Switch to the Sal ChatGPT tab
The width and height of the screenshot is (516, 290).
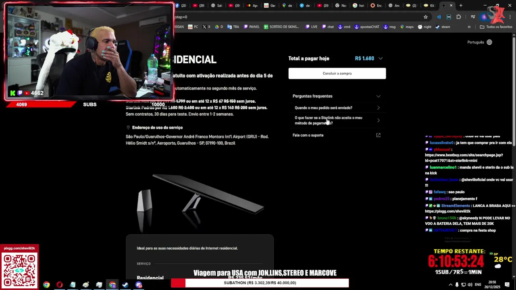(216, 6)
